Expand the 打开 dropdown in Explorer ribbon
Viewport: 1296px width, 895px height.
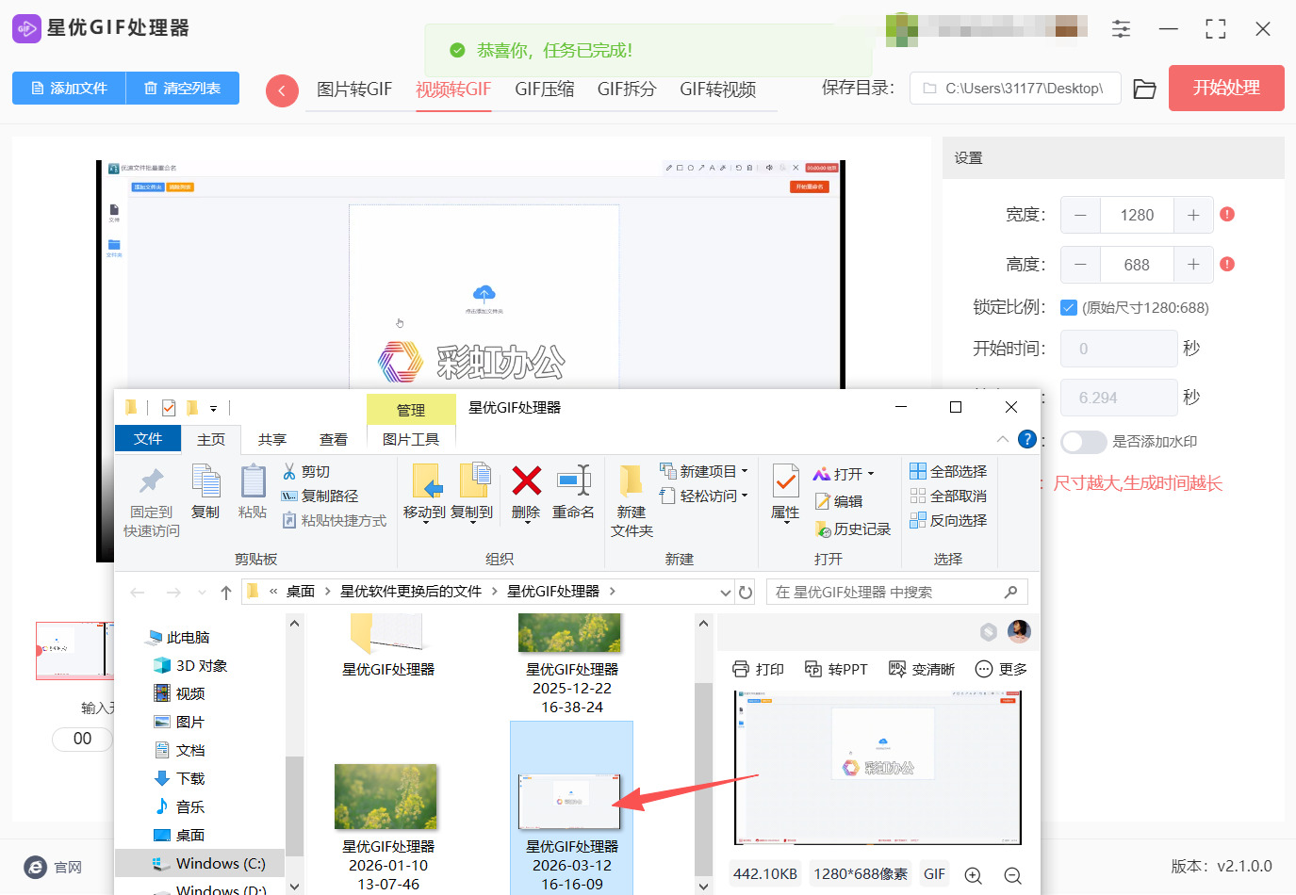[x=871, y=474]
